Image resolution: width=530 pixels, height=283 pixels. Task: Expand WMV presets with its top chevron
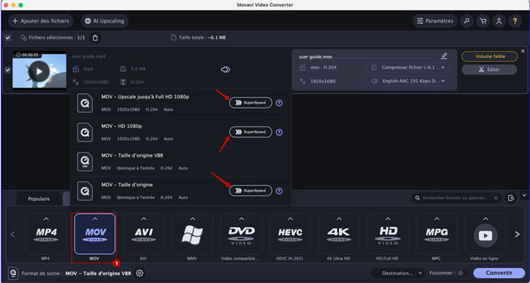[193, 219]
